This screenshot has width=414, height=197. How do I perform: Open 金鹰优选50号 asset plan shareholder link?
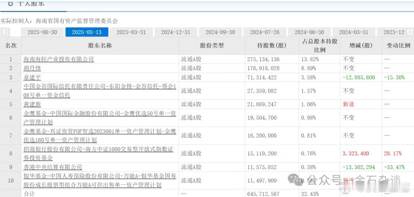point(100,118)
